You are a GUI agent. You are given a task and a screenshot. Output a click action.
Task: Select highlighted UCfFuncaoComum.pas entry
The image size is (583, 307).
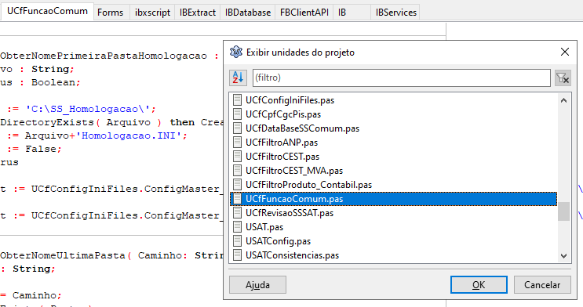coord(393,199)
